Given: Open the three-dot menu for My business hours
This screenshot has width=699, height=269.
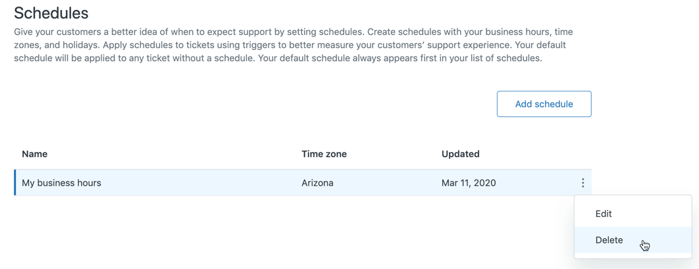Looking at the screenshot, I should (582, 183).
